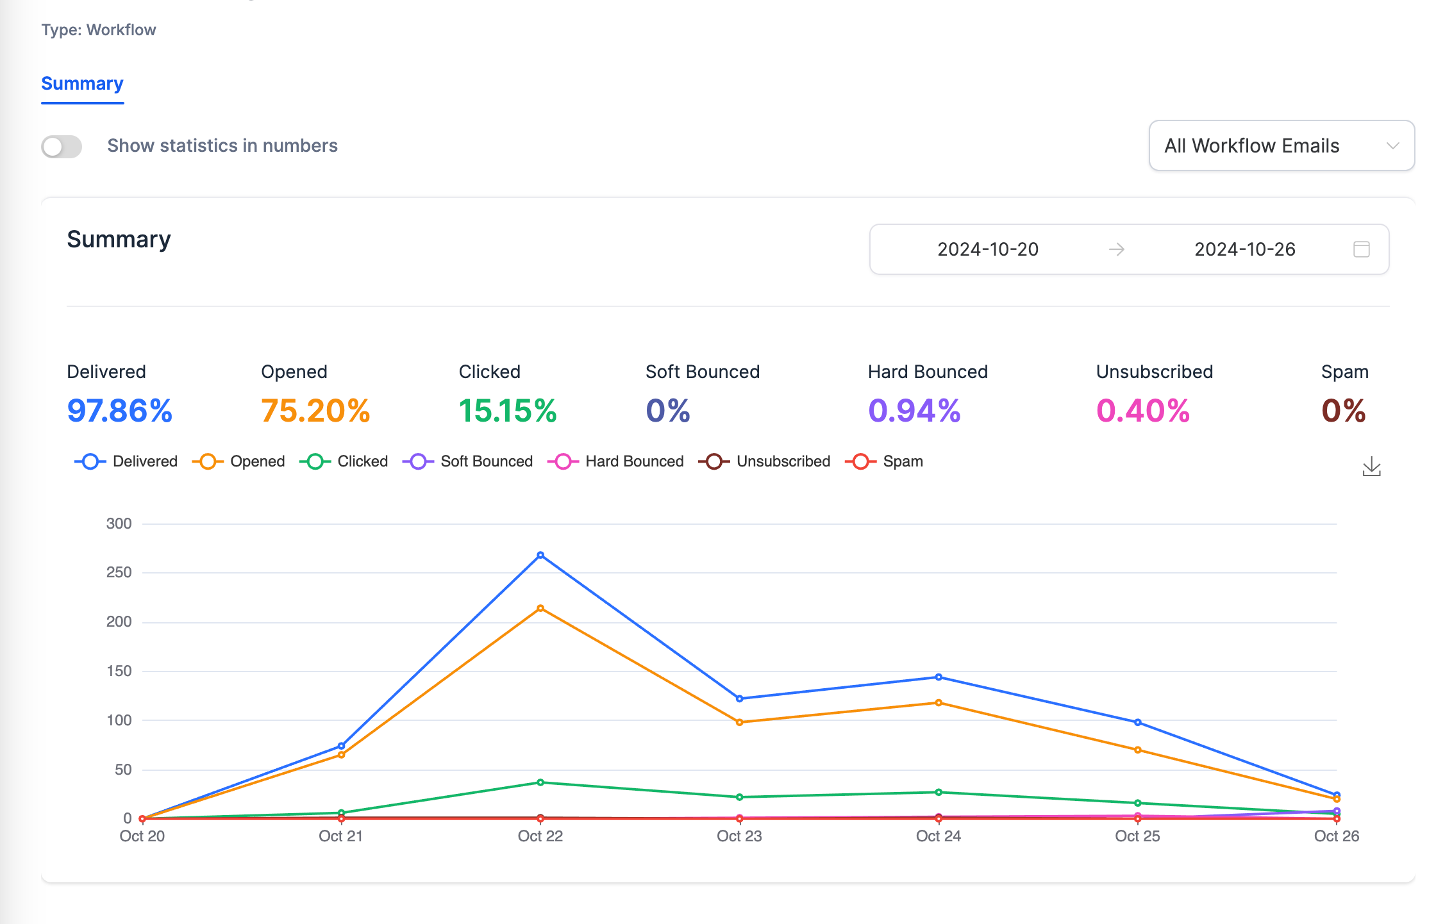Click the Oct 26 axis label
Screen dimensions: 1436x924
click(x=1337, y=836)
